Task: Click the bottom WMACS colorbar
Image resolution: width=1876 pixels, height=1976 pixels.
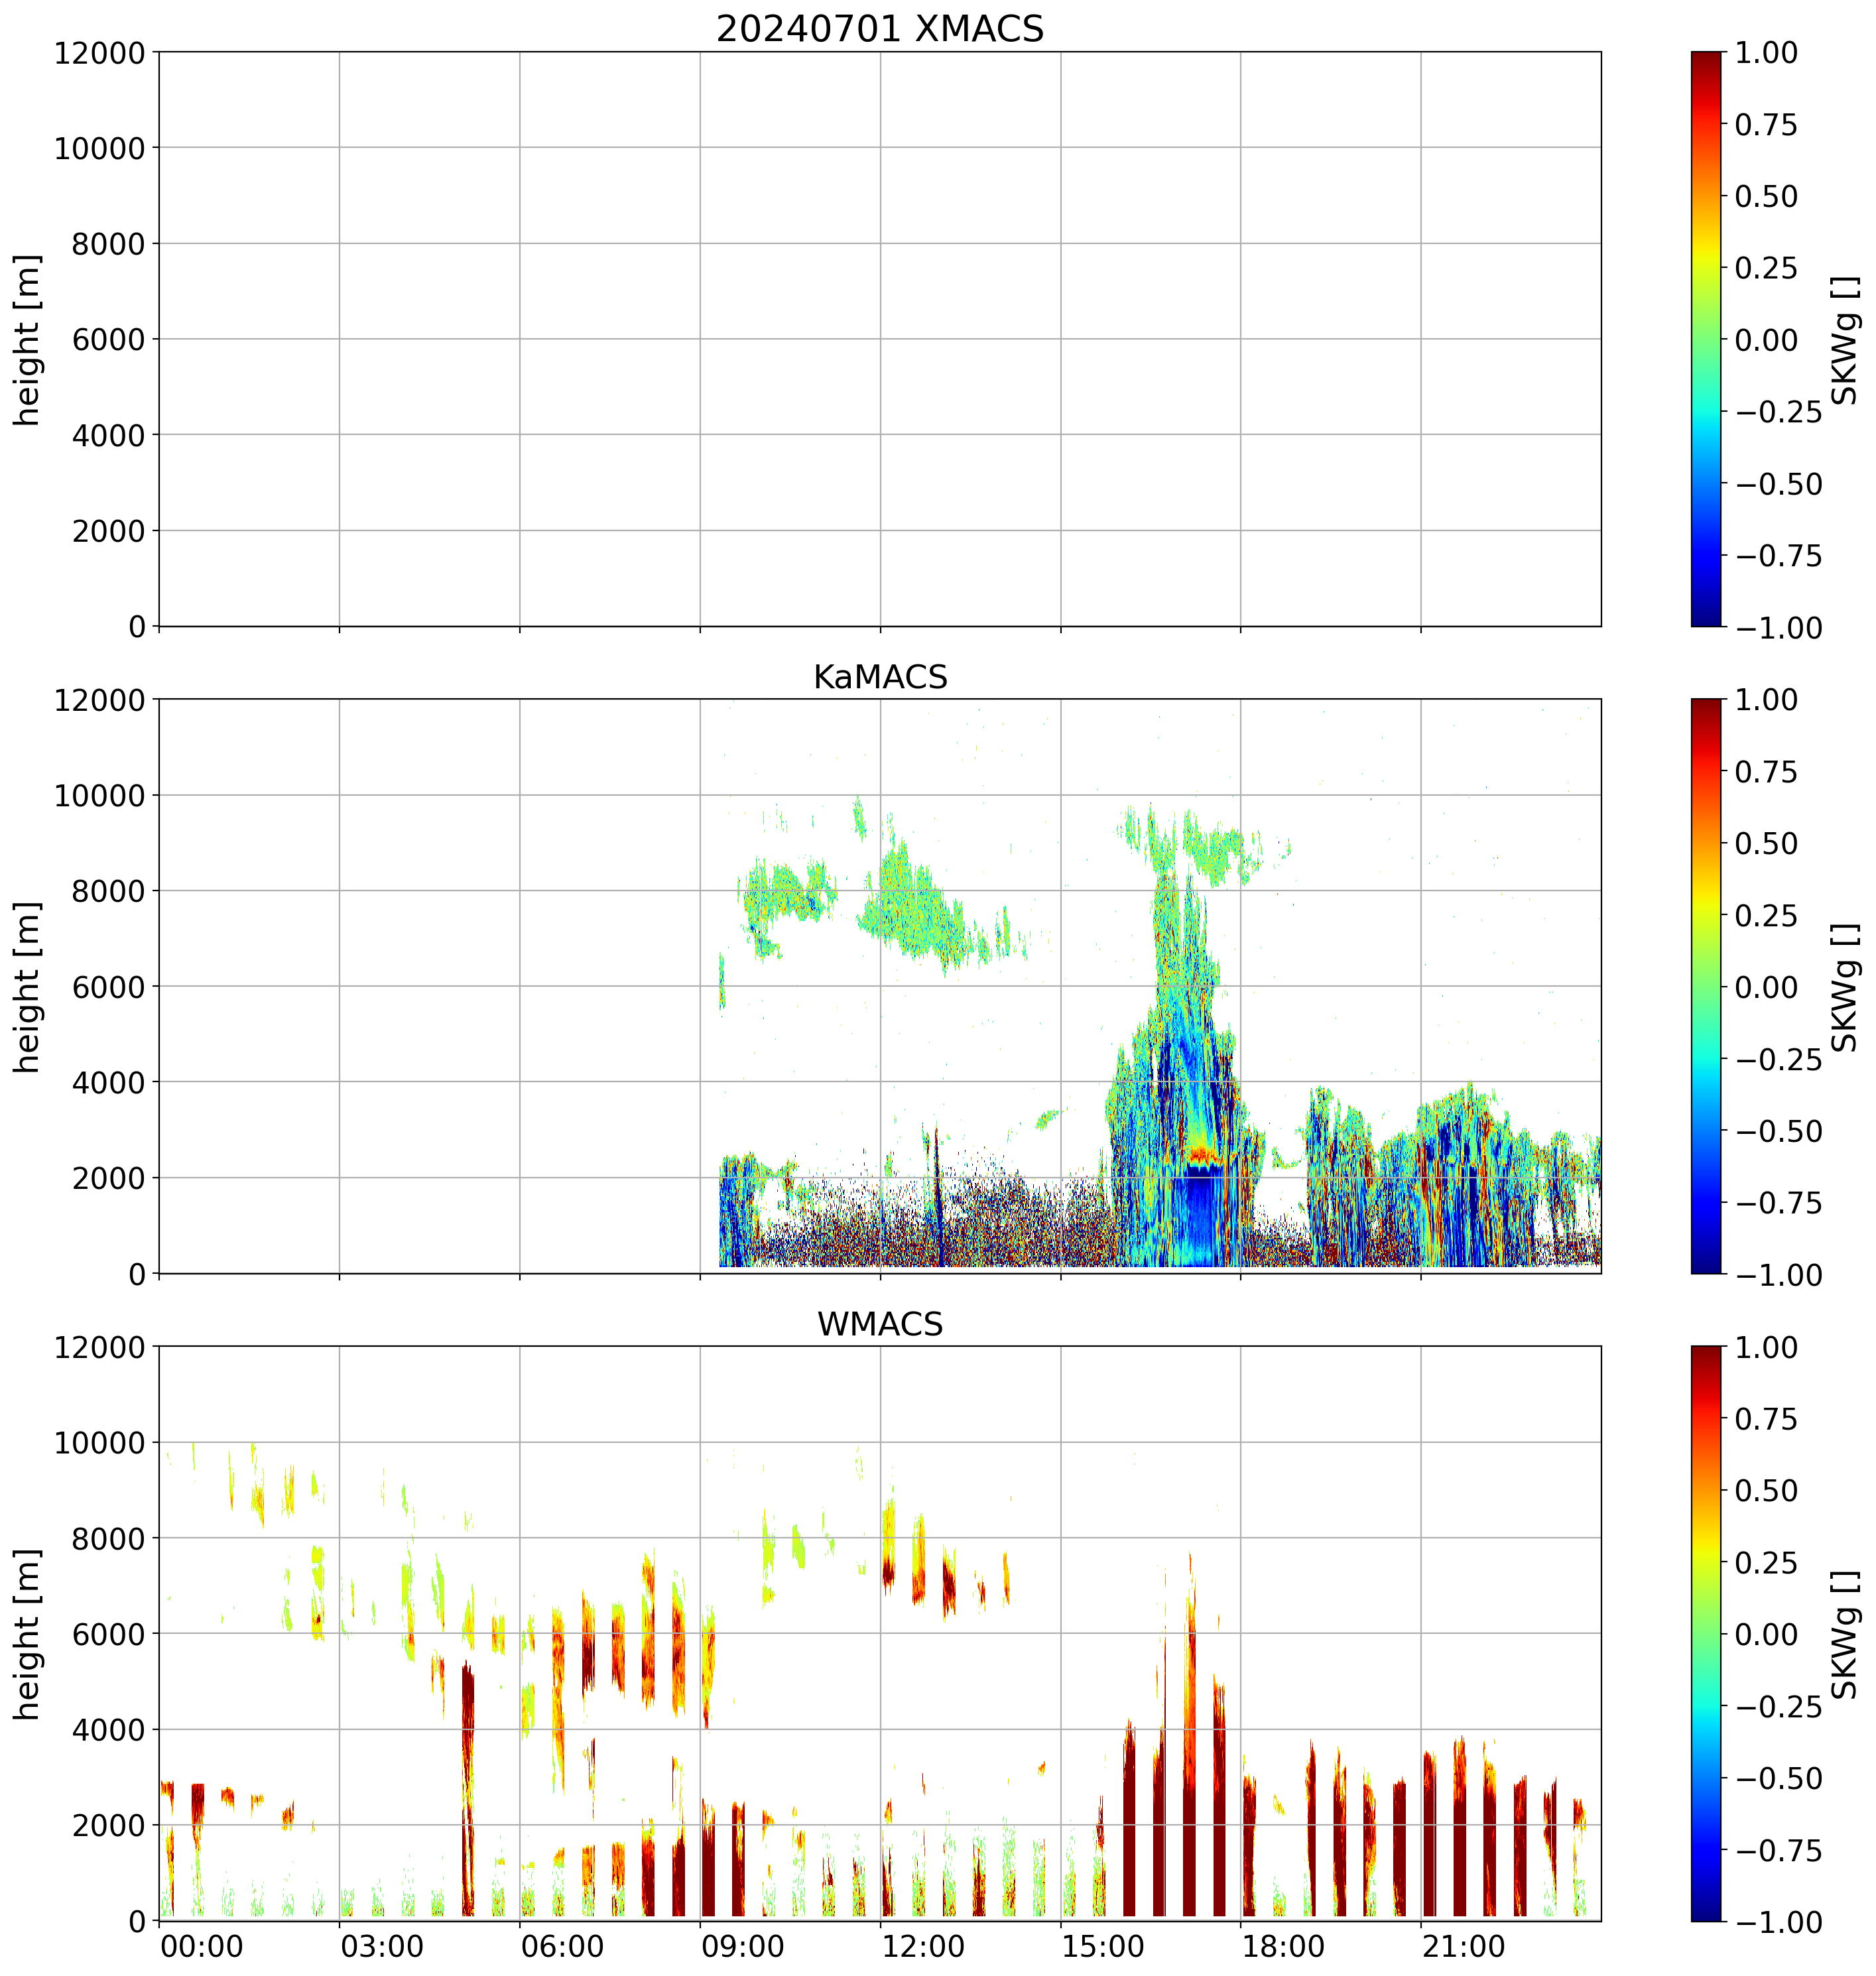Action: pyautogui.click(x=1706, y=1633)
